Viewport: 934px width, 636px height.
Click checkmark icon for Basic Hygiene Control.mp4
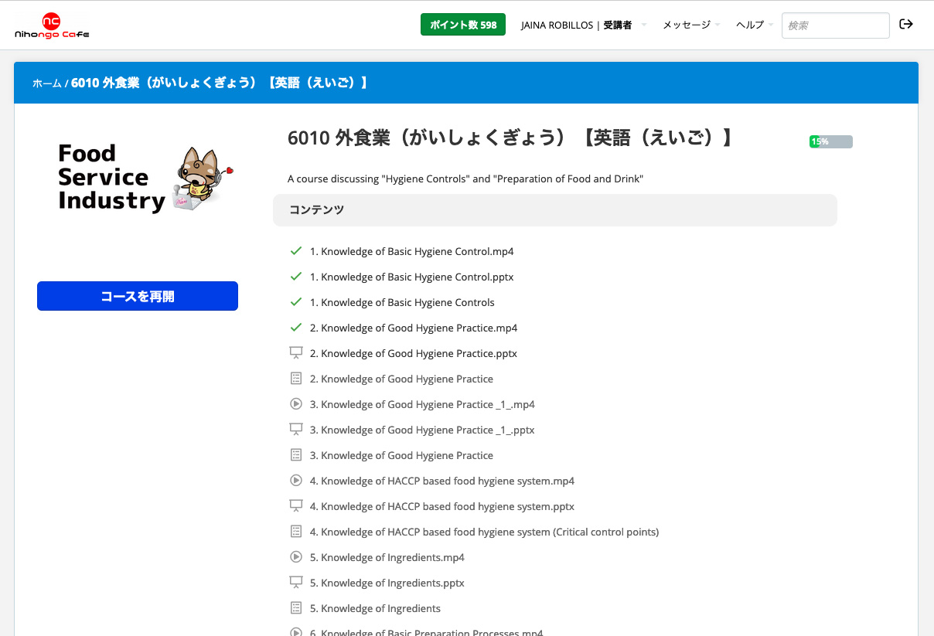[295, 251]
